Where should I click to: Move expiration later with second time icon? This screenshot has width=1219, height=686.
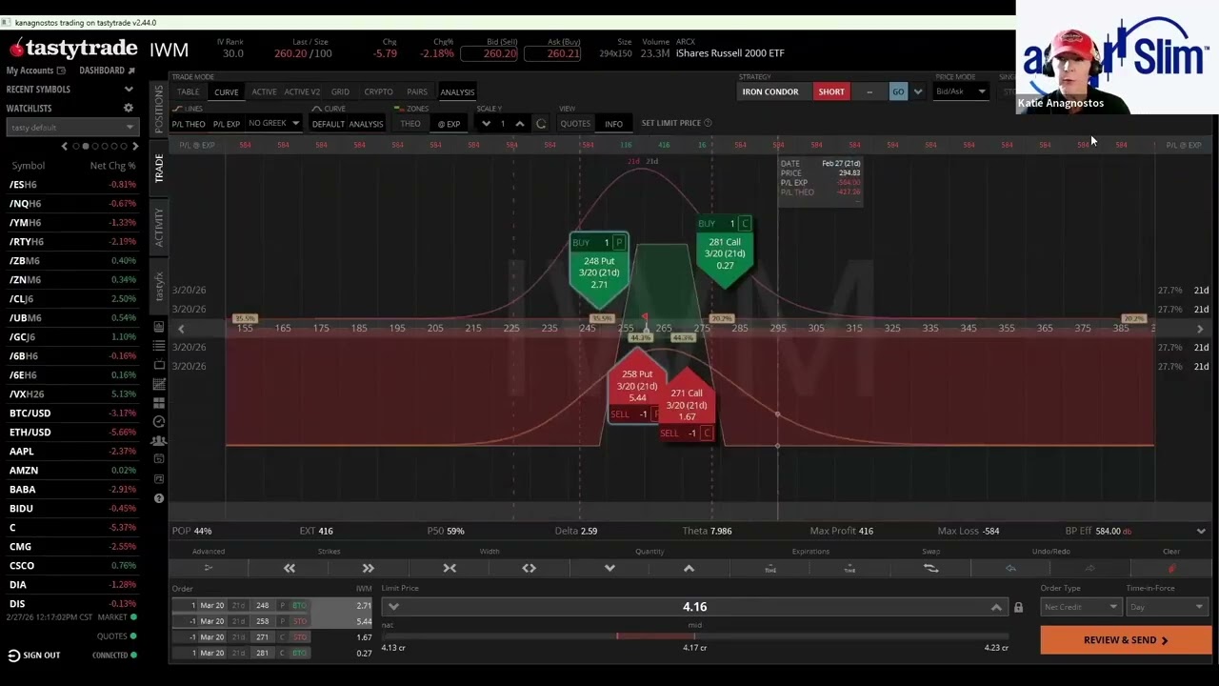pyautogui.click(x=849, y=568)
